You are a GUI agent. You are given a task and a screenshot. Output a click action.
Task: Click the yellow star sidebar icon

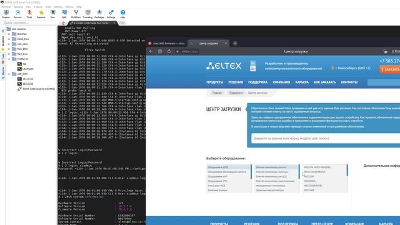pyautogui.click(x=2, y=49)
